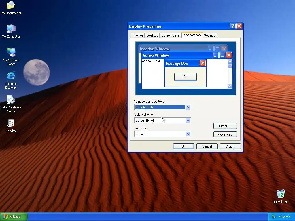Switch to the Screen Saver tab
The width and height of the screenshot is (295, 221).
pos(171,35)
